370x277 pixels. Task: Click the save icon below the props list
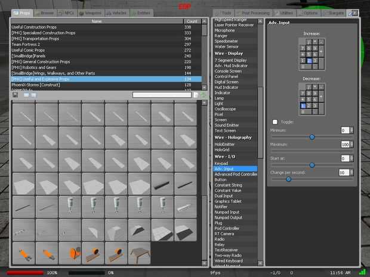coord(16,95)
